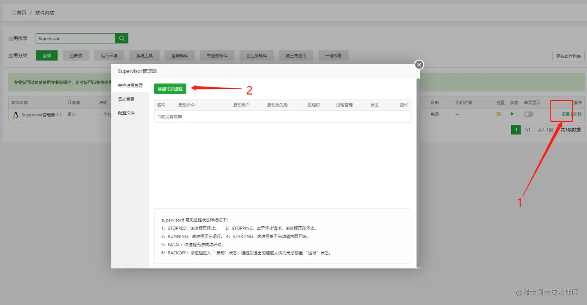Image resolution: width=587 pixels, height=305 pixels.
Task: Close the Supervisor manager dialog
Action: (x=419, y=65)
